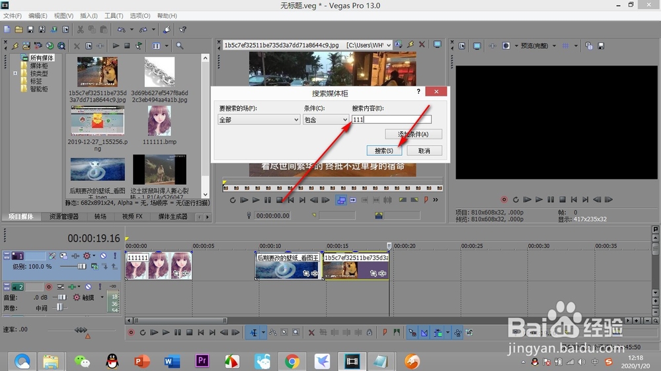Screen dimensions: 661x371
Task: Open Premiere Pro from the taskbar
Action: [202, 361]
